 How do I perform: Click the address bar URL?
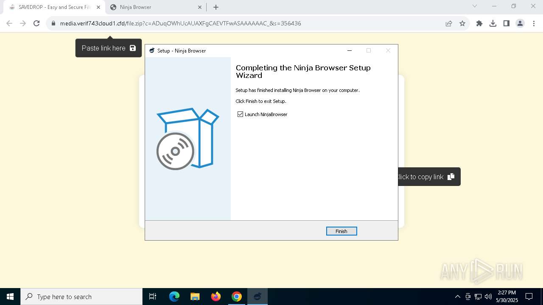coord(181,23)
